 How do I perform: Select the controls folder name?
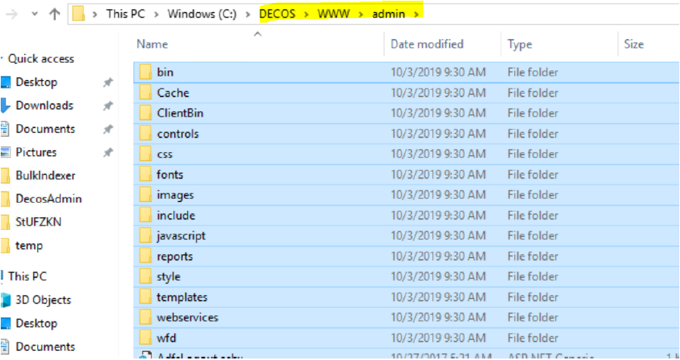point(178,133)
